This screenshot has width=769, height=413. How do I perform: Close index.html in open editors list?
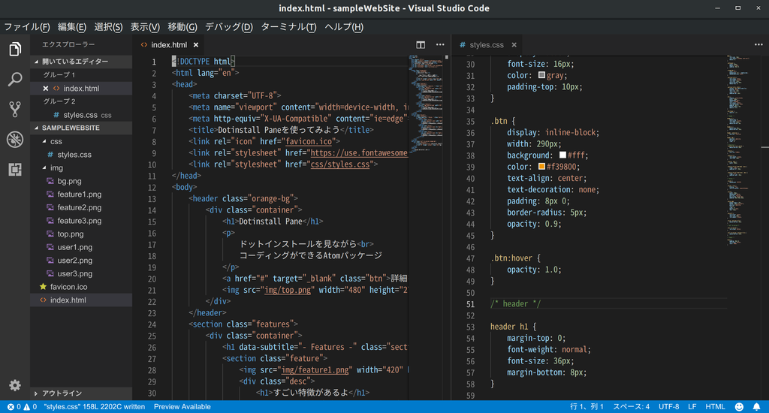point(46,89)
